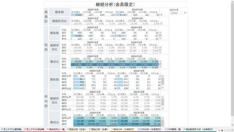234x132 pixels.
Task: Click the 女性 row label in 性別 構成比
Action: pyautogui.click(x=64, y=65)
